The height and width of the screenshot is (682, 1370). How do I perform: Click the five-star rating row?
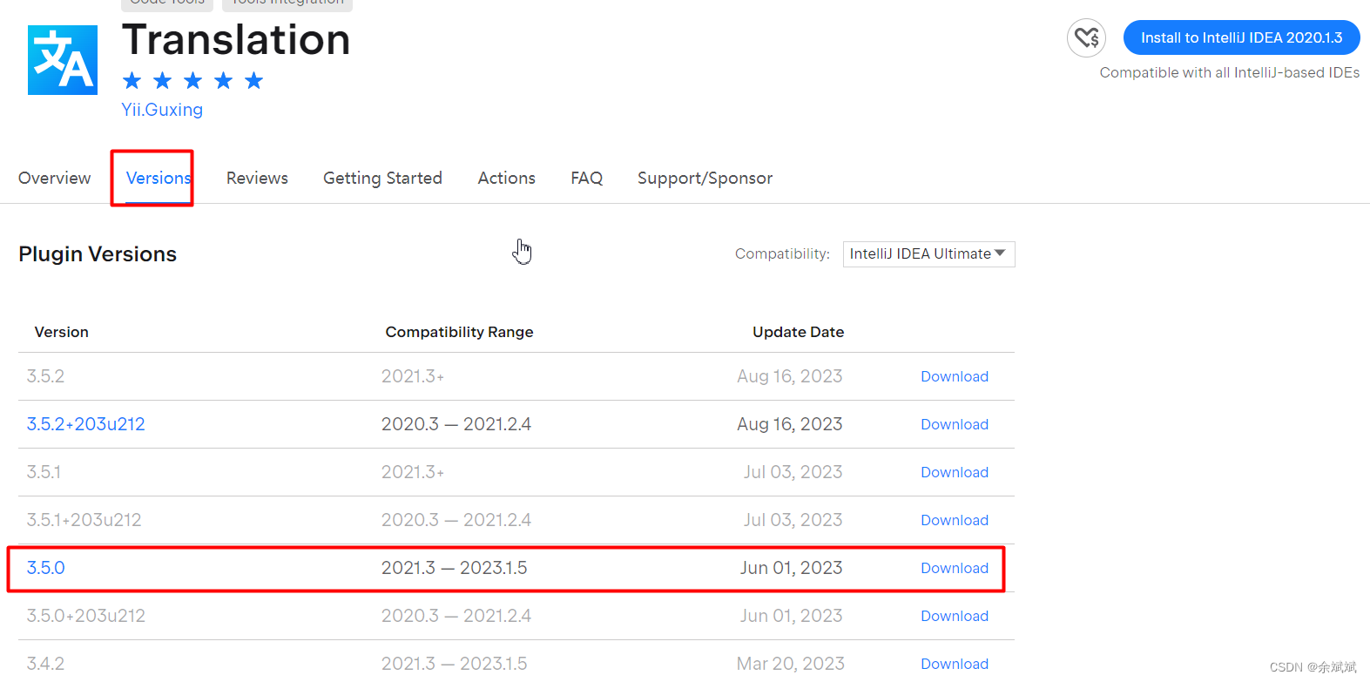click(192, 81)
